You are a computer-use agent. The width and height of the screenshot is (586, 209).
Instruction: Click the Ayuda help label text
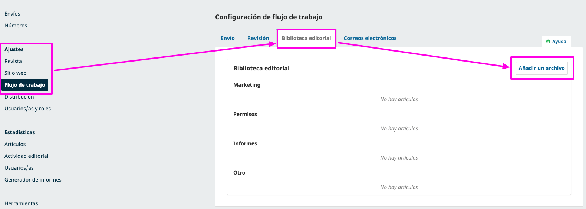click(559, 42)
